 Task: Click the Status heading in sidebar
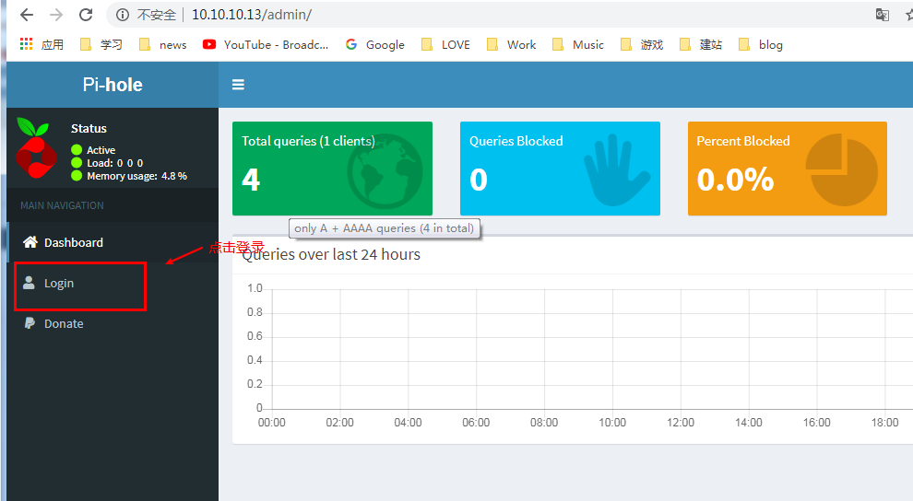tap(89, 128)
